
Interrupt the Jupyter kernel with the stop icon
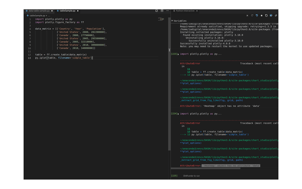pyautogui.click(x=262, y=15)
